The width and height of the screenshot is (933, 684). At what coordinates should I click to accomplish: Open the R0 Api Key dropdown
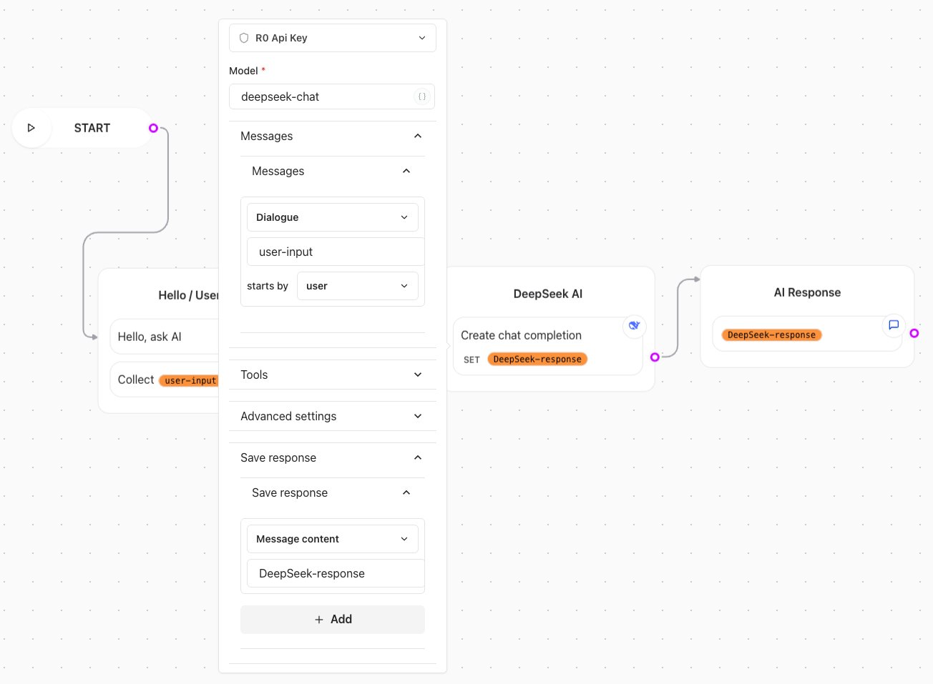422,37
